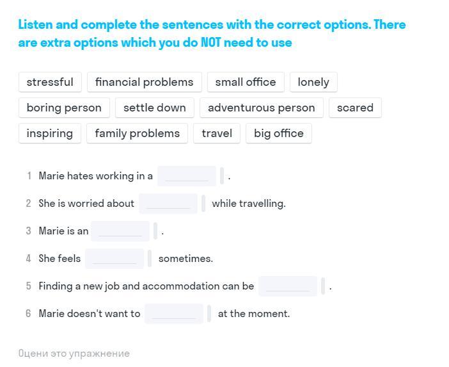Click the blank after 'She is worried about'

tap(168, 204)
